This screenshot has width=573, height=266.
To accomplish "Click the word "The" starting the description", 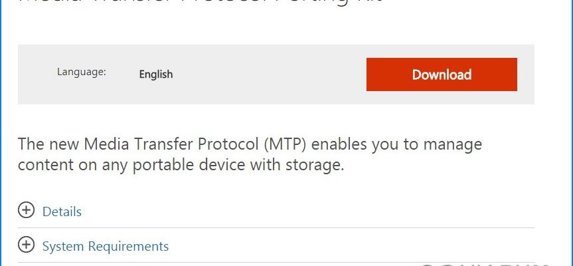I will click(x=31, y=144).
